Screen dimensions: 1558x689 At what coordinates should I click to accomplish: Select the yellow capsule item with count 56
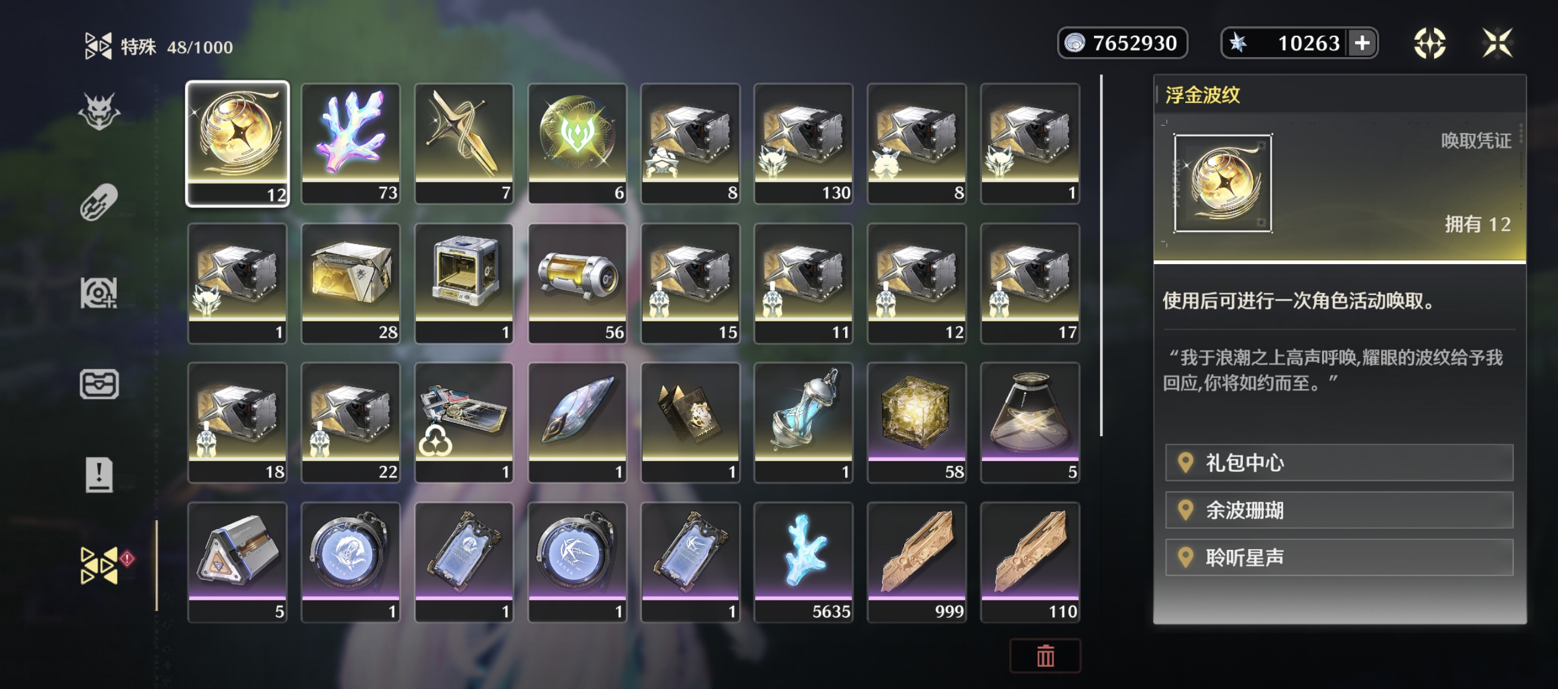click(x=577, y=283)
